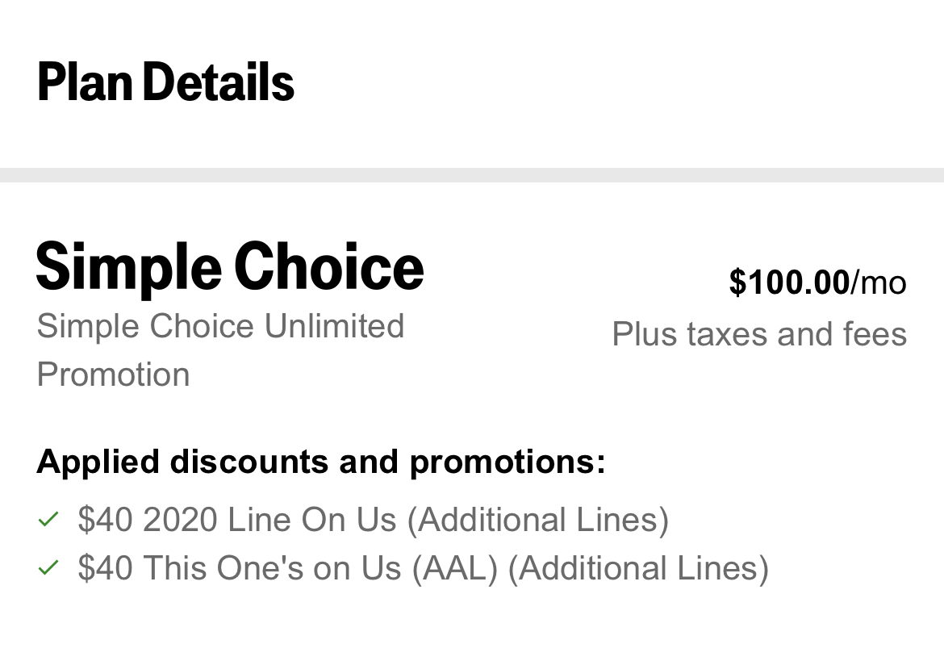Select the 2020 Line On Us promotion name

[270, 519]
